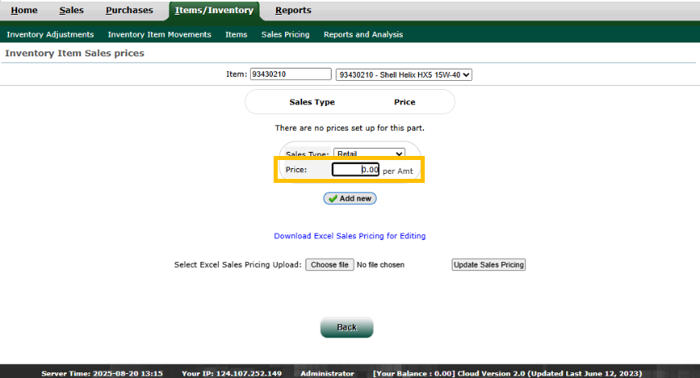Expand the Shell Helix HX5 item dropdown
The width and height of the screenshot is (700, 378).
click(x=404, y=74)
